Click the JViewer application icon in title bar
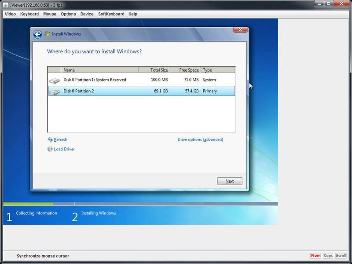352x264 pixels. tap(5, 4)
